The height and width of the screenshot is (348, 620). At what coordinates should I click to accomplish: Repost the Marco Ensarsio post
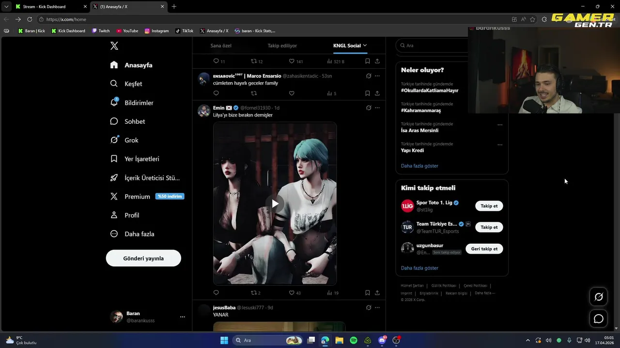pos(254,93)
